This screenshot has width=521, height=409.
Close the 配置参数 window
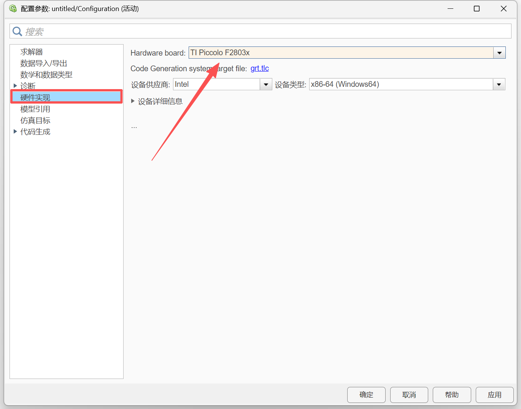tap(504, 8)
